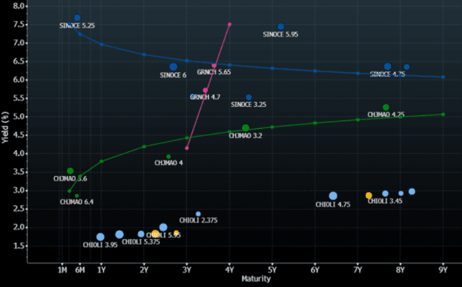Select the '1M' maturity tick label
462x287 pixels.
[62, 270]
